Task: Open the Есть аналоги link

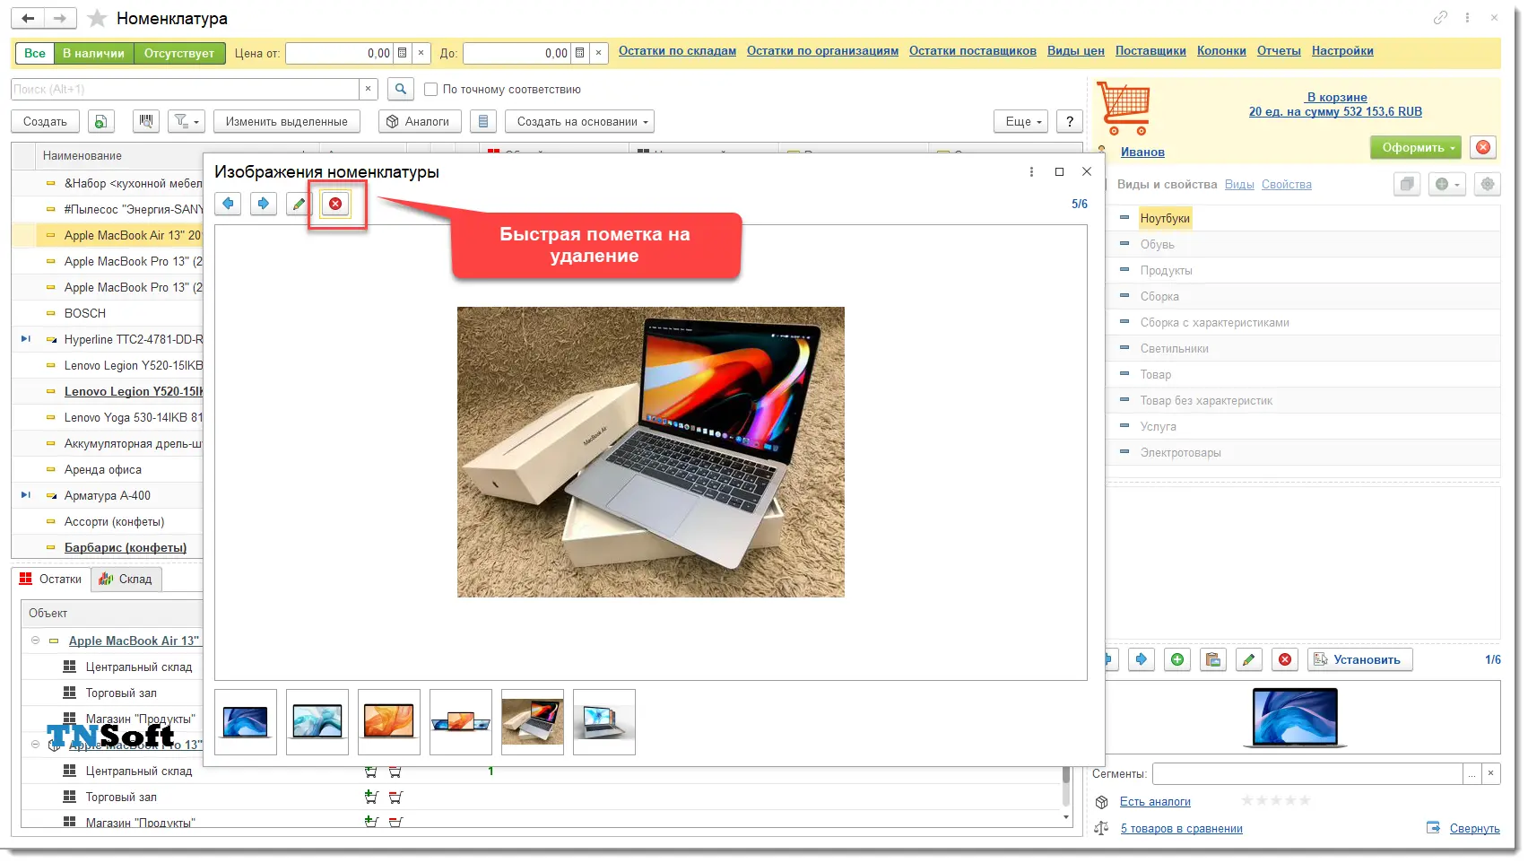Action: coord(1155,802)
